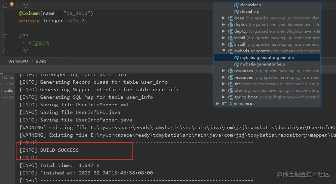Click the 533 ms timing entry
Viewport: 336px width, 184px height.
point(7,84)
